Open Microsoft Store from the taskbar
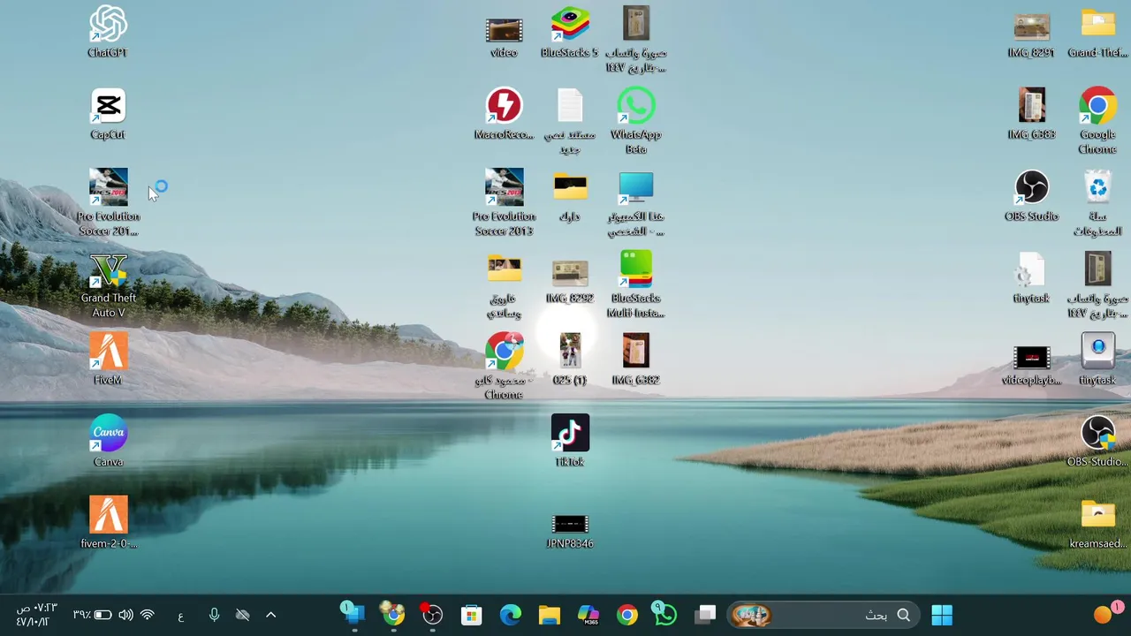Viewport: 1131px width, 636px height. point(472,615)
